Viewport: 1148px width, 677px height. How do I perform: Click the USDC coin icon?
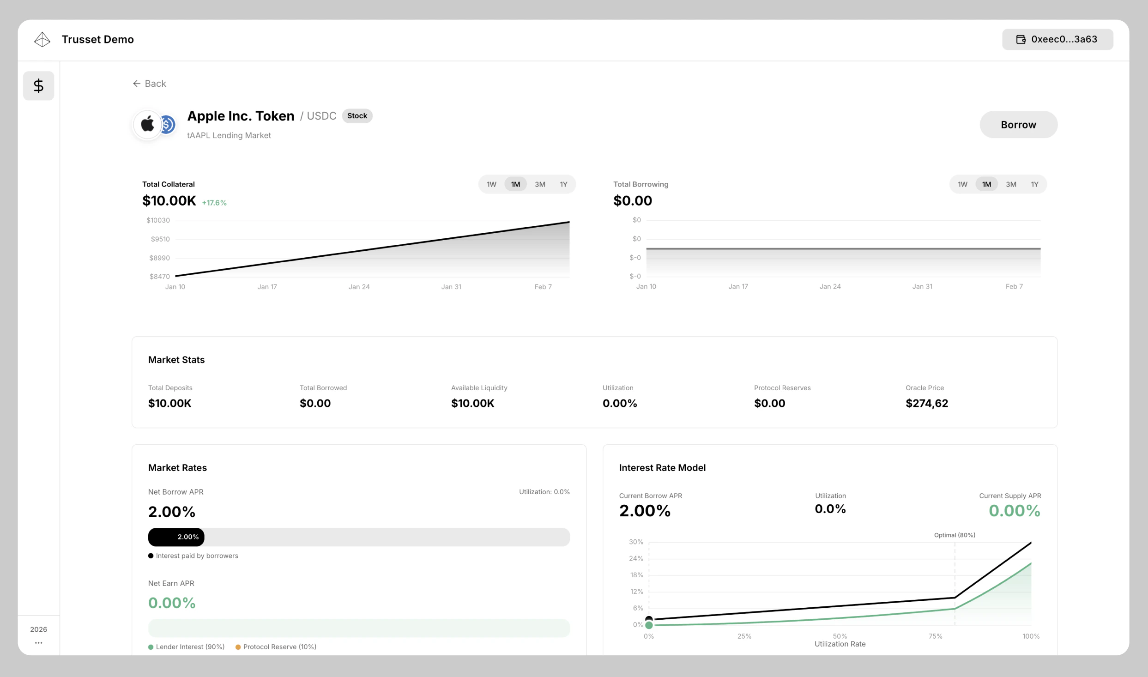tap(167, 124)
